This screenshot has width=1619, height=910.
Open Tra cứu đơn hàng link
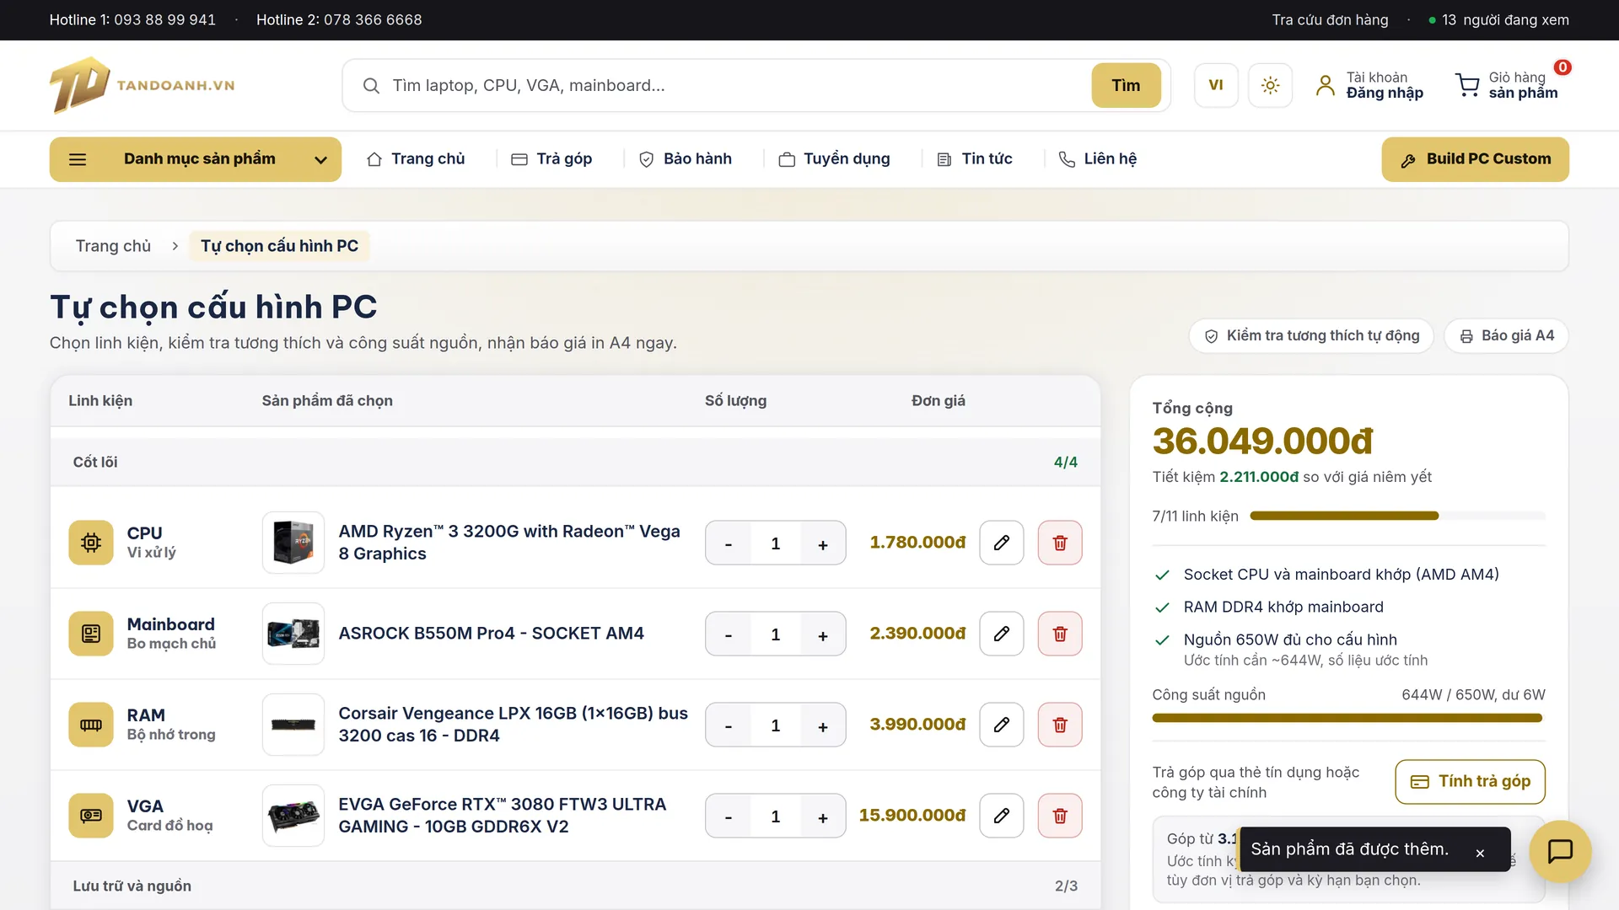click(1330, 20)
